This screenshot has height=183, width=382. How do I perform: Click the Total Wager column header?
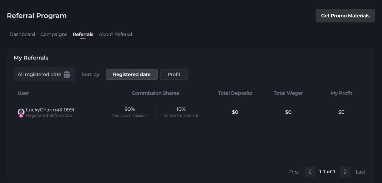click(x=288, y=93)
